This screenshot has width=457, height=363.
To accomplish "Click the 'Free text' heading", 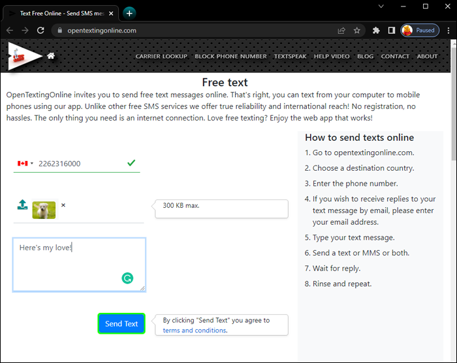I will pos(225,82).
